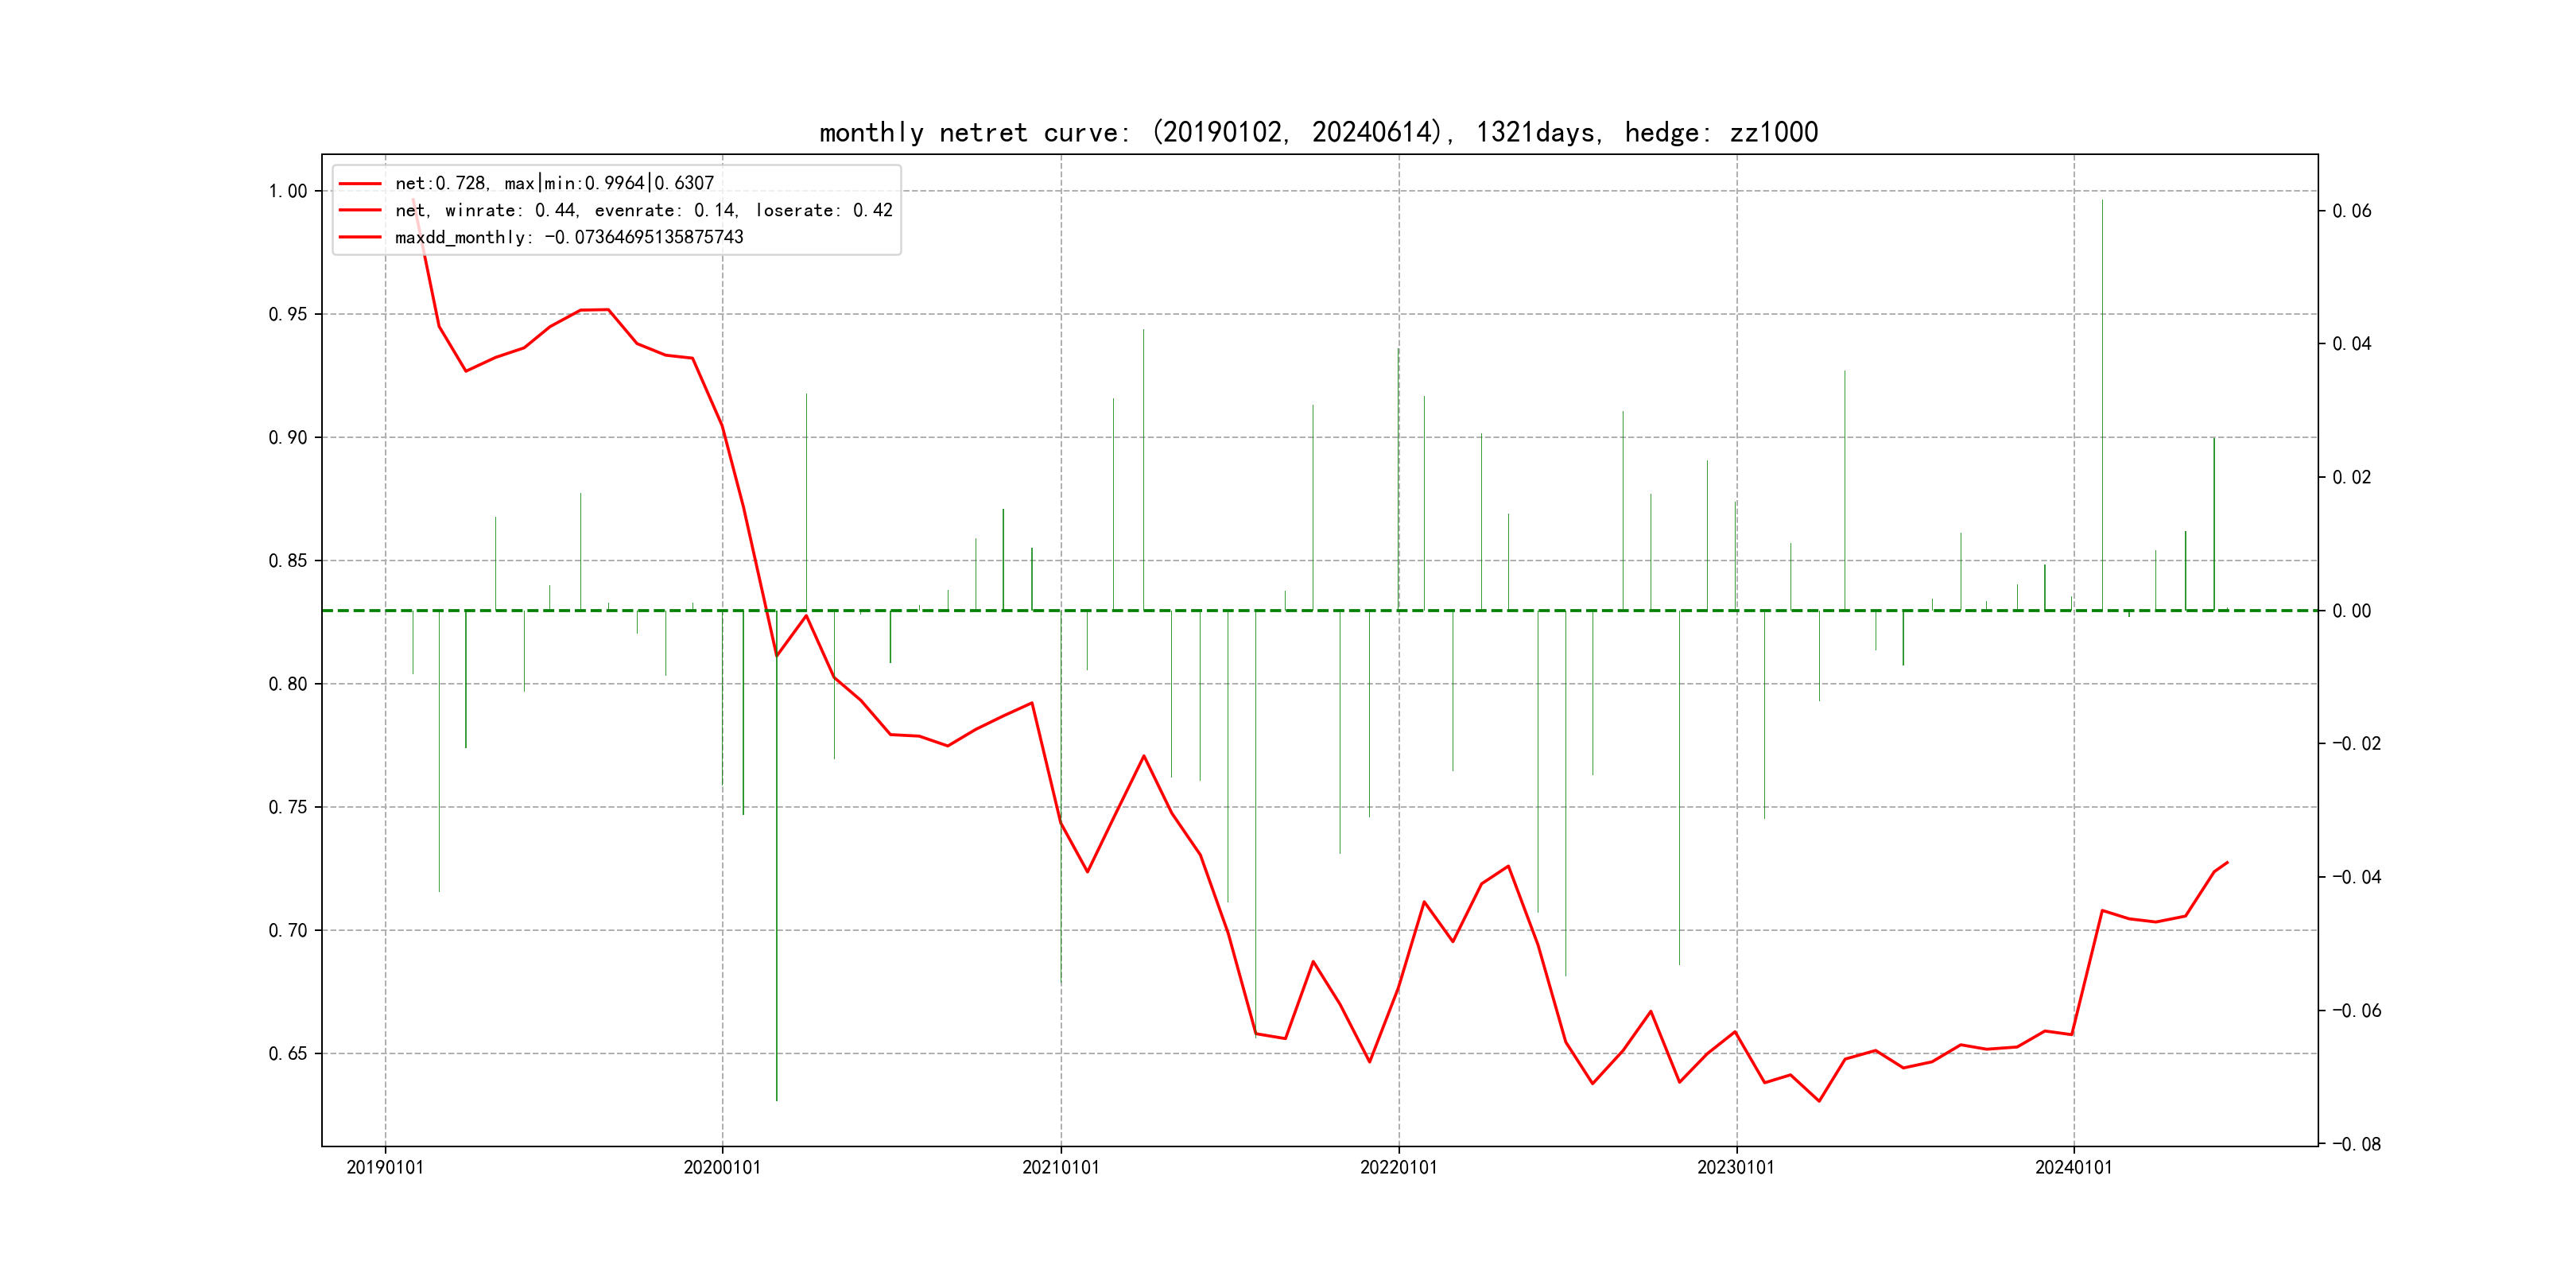Click the 0.65 left y-axis tick label
Screen dimensions: 2576x1288
[288, 1053]
